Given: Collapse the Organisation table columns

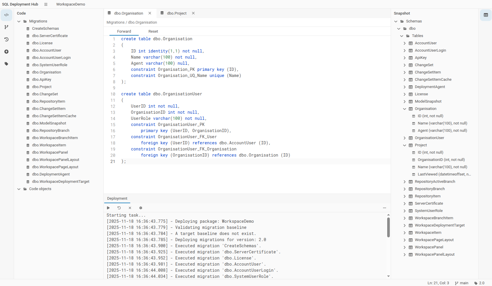Looking at the screenshot, I should (x=404, y=109).
